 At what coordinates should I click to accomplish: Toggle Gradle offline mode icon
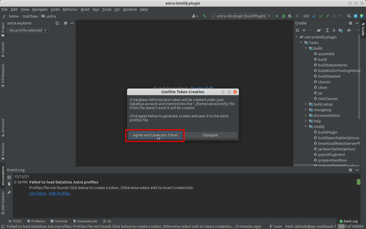point(349,30)
